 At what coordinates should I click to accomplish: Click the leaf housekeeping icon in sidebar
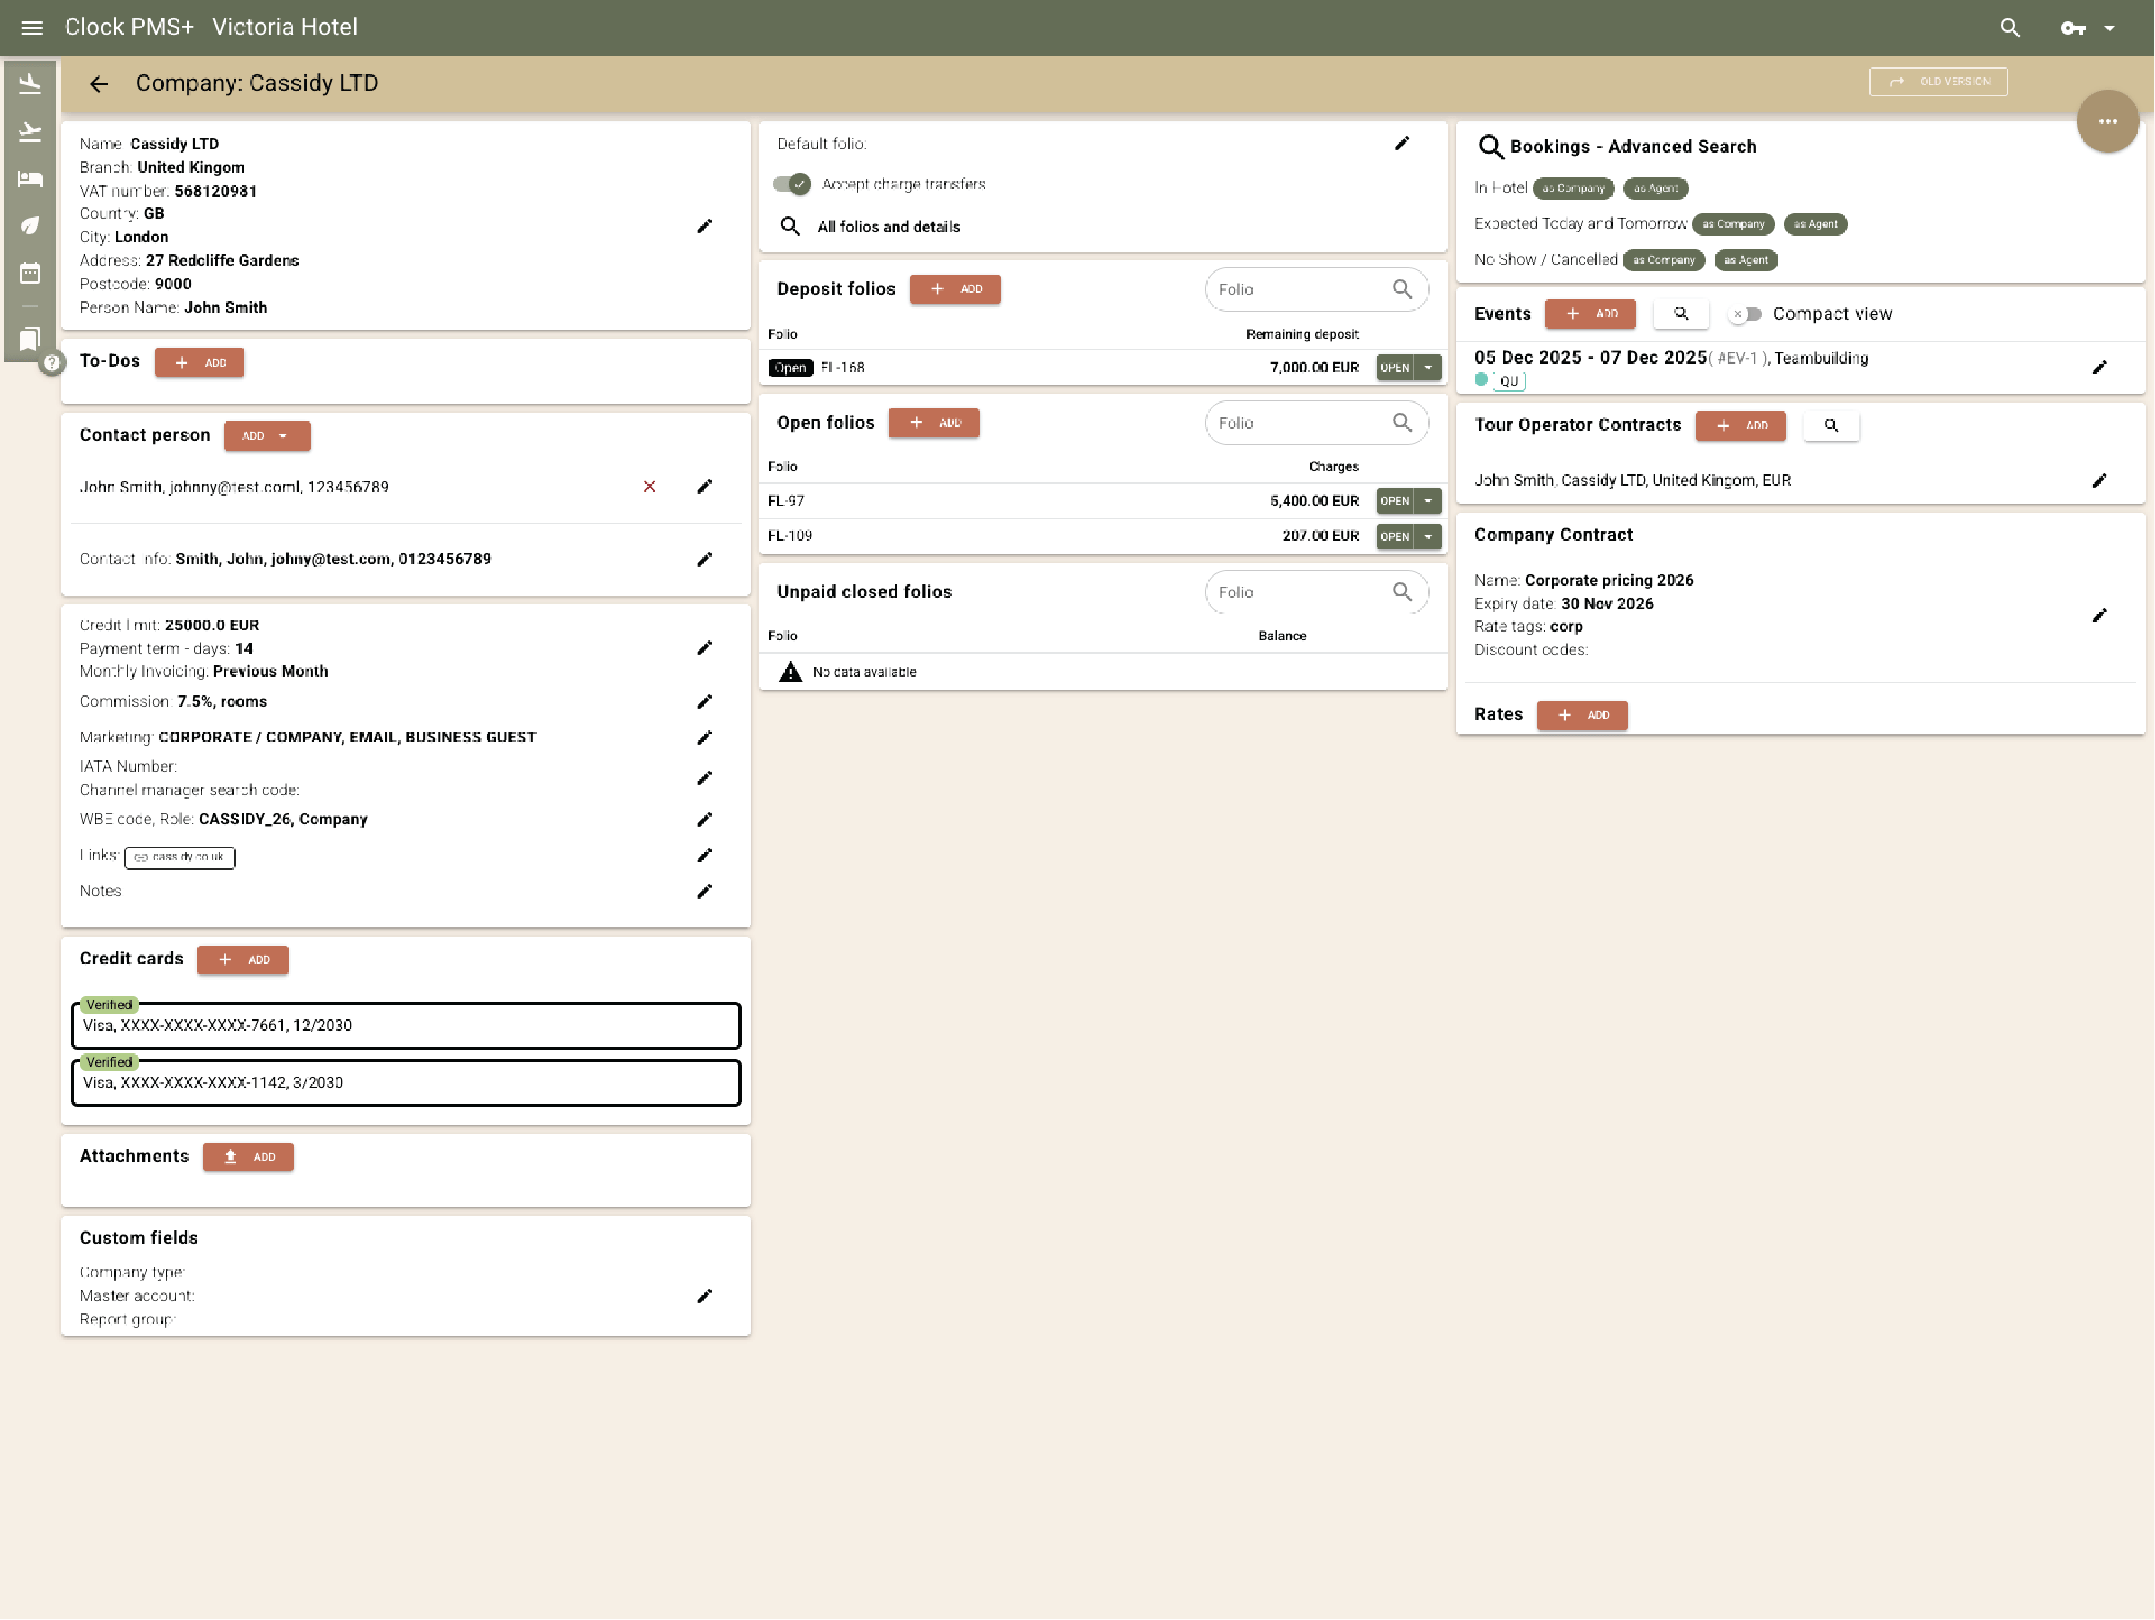pos(29,225)
